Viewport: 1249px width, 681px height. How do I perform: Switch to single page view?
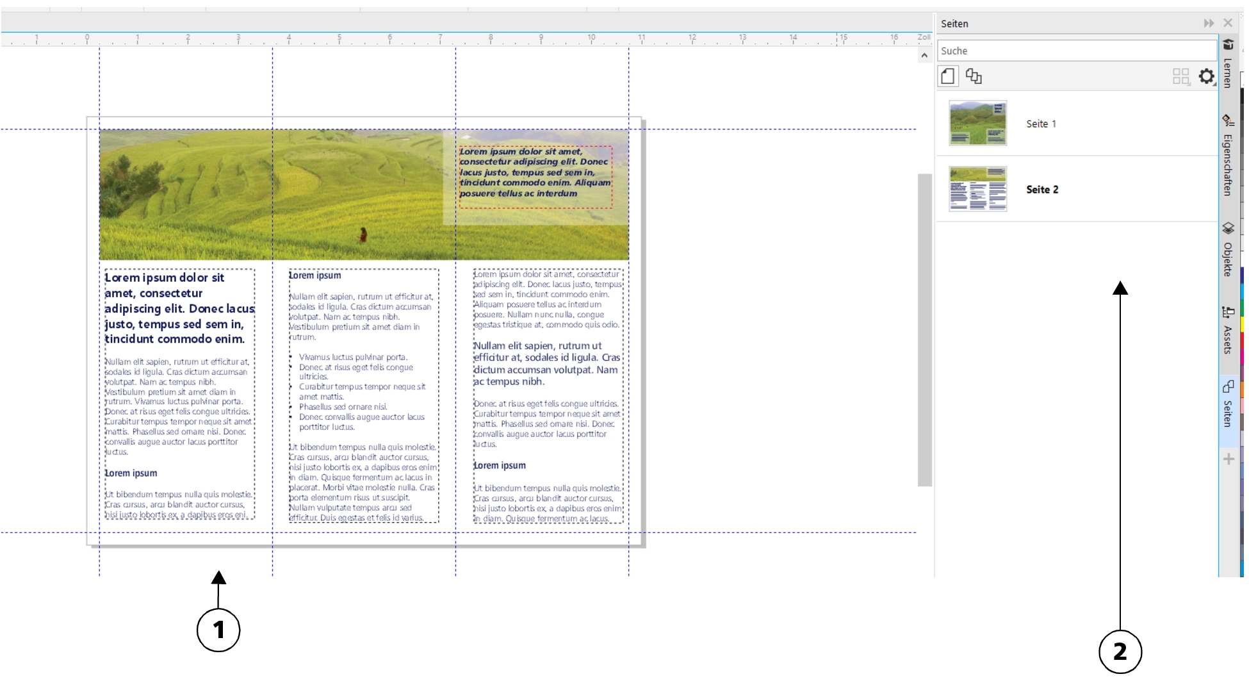pyautogui.click(x=948, y=76)
